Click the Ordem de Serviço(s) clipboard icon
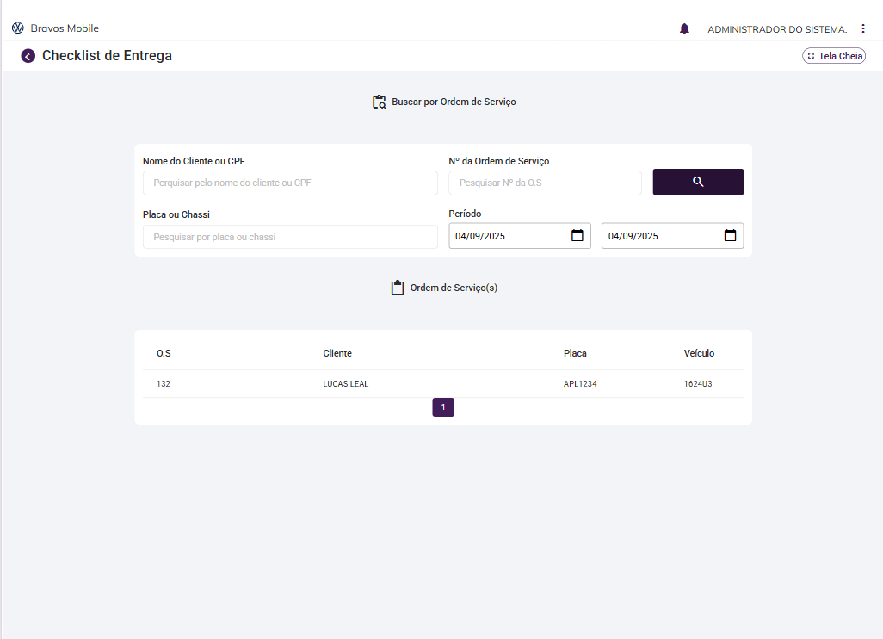The image size is (883, 639). (x=398, y=288)
